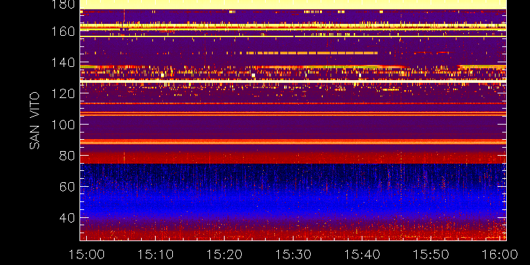Click the 100 frequency axis label
Screen dimensions: 530x265
click(x=62, y=125)
